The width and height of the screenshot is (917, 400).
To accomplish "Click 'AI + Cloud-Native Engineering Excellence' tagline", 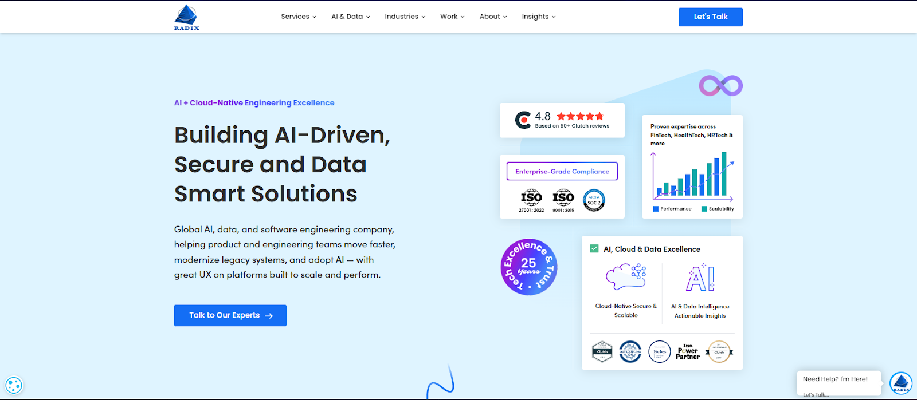I will point(254,103).
